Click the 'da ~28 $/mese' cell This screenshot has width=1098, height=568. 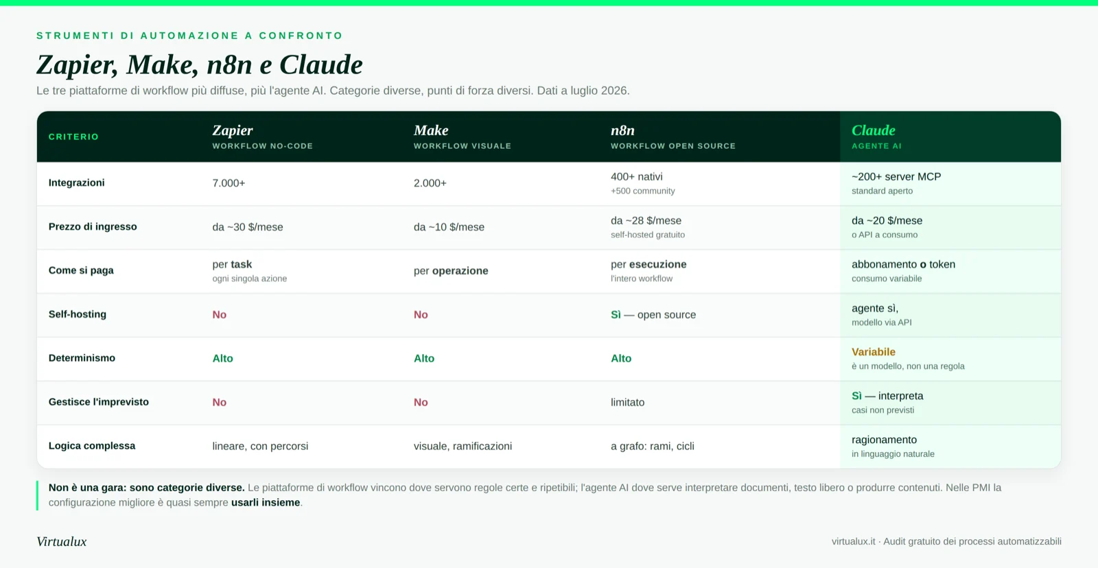pyautogui.click(x=646, y=220)
